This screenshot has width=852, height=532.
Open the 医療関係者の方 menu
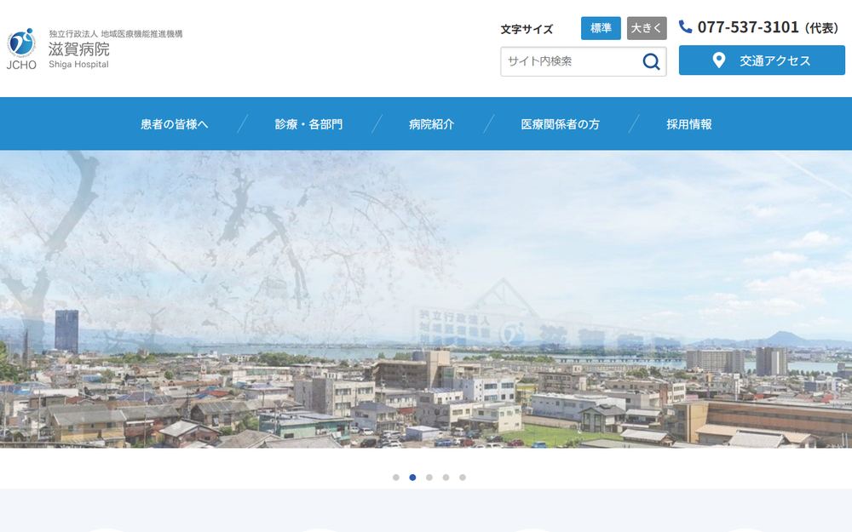[561, 124]
